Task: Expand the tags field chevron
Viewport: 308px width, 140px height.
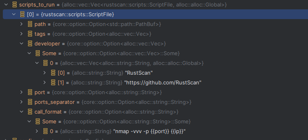Action: (21, 34)
